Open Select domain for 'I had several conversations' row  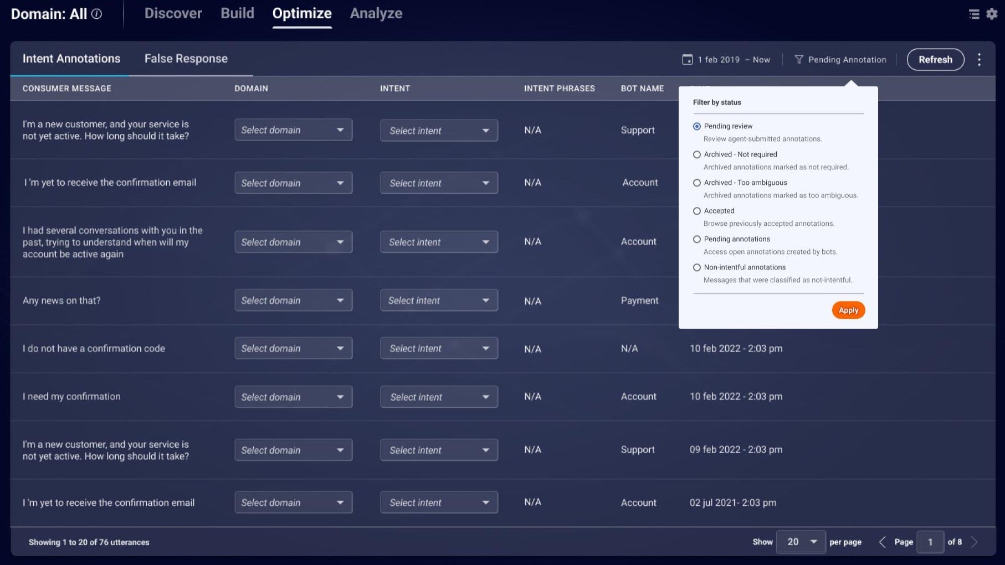click(294, 242)
